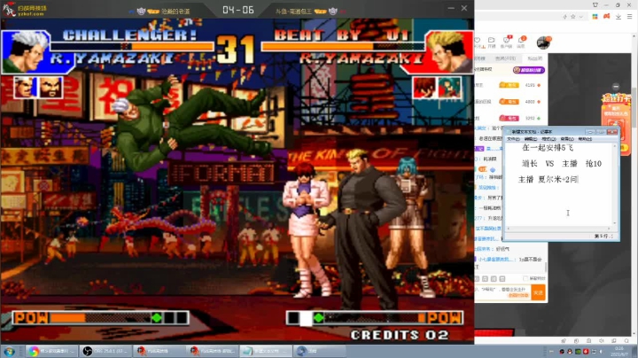Image resolution: width=638 pixels, height=358 pixels.
Task: Open the bell notification icon with badge
Action: pyautogui.click(x=521, y=41)
